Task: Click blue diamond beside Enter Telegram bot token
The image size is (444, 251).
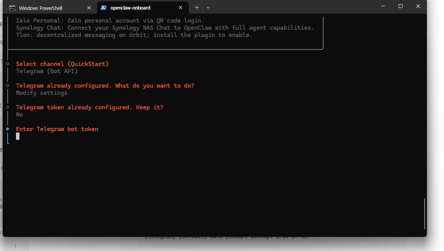Action: pyautogui.click(x=7, y=129)
